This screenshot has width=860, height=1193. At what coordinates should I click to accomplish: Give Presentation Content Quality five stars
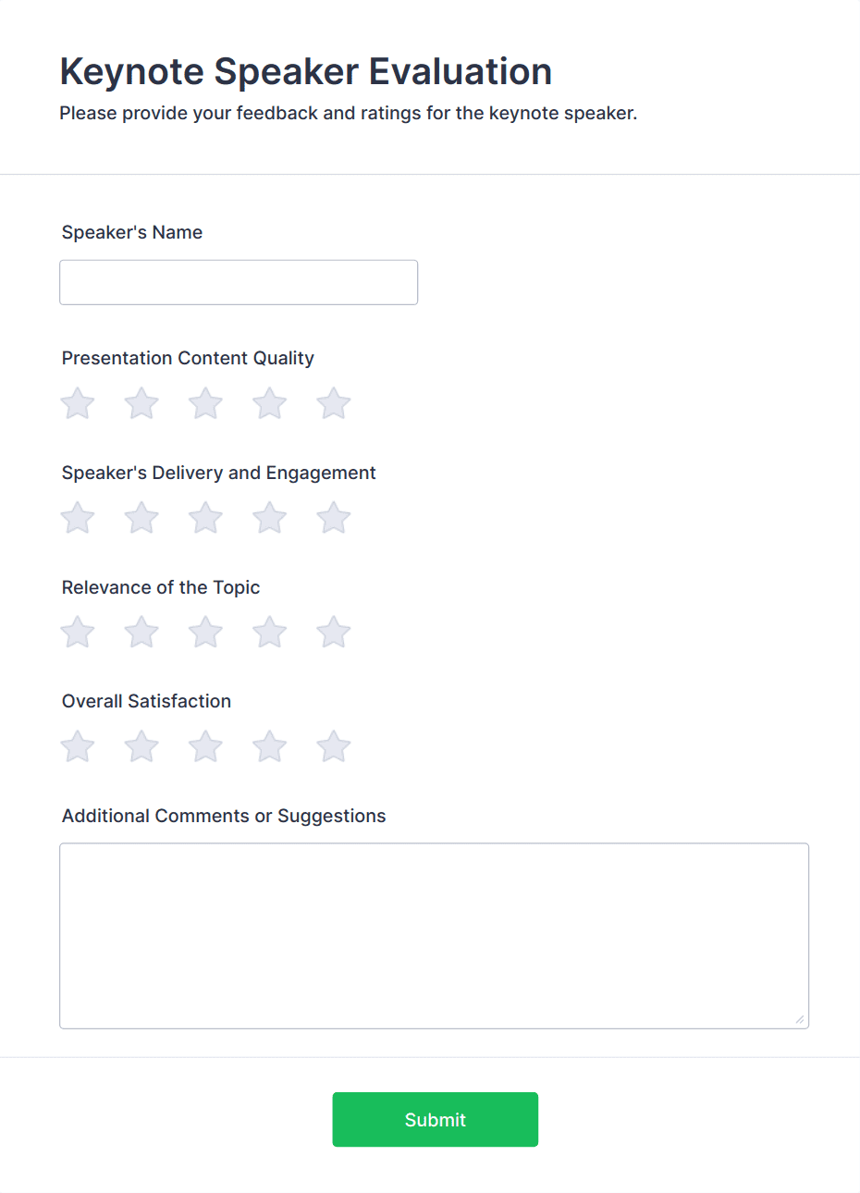coord(333,403)
